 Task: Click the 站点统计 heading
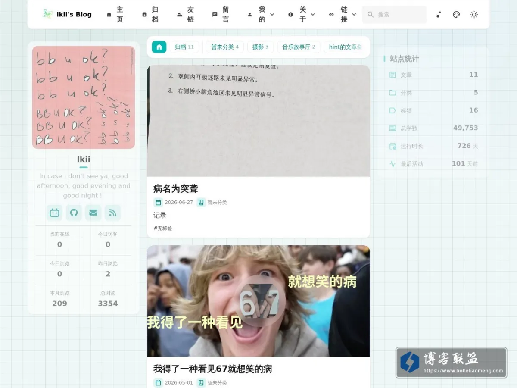pyautogui.click(x=405, y=59)
